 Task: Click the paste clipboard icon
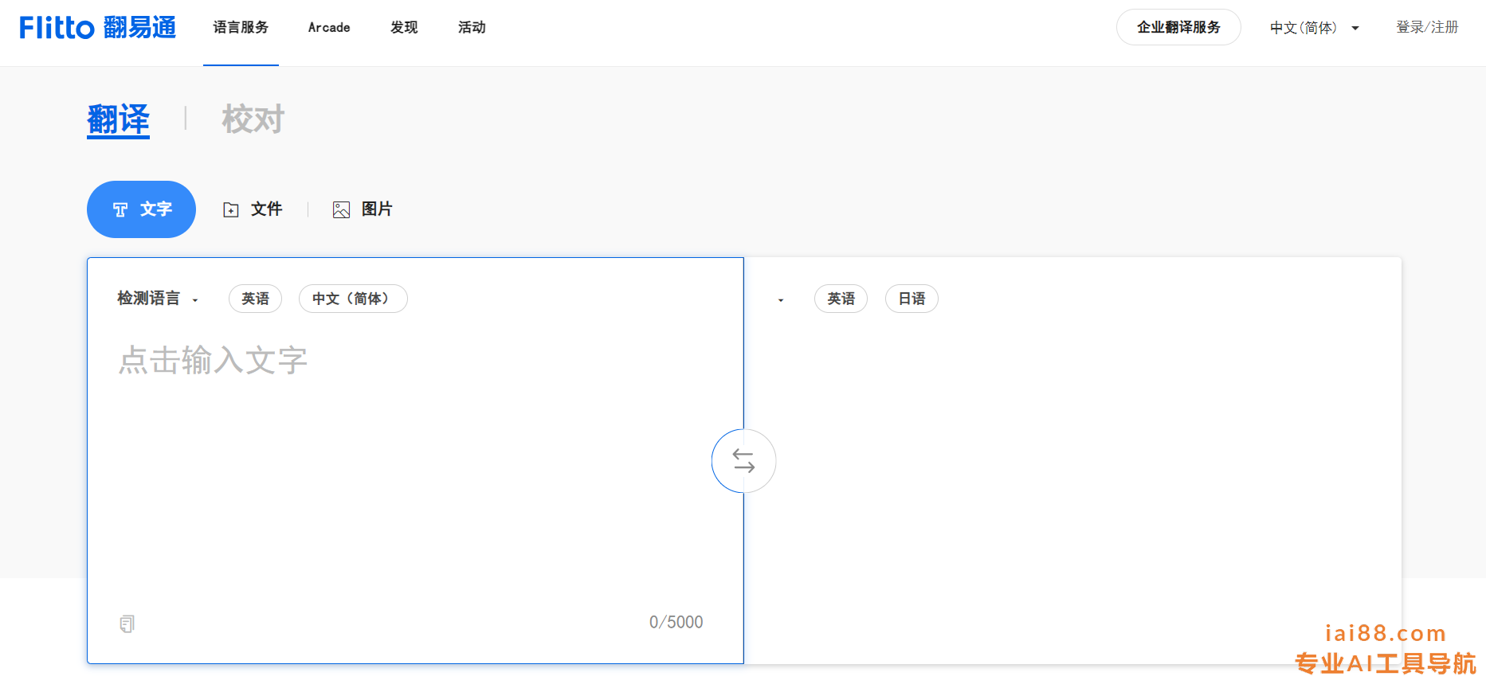127,623
